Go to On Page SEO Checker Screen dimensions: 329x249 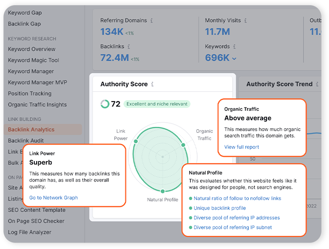(36, 221)
